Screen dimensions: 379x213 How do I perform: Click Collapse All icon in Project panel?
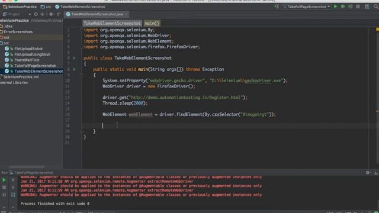click(42, 14)
